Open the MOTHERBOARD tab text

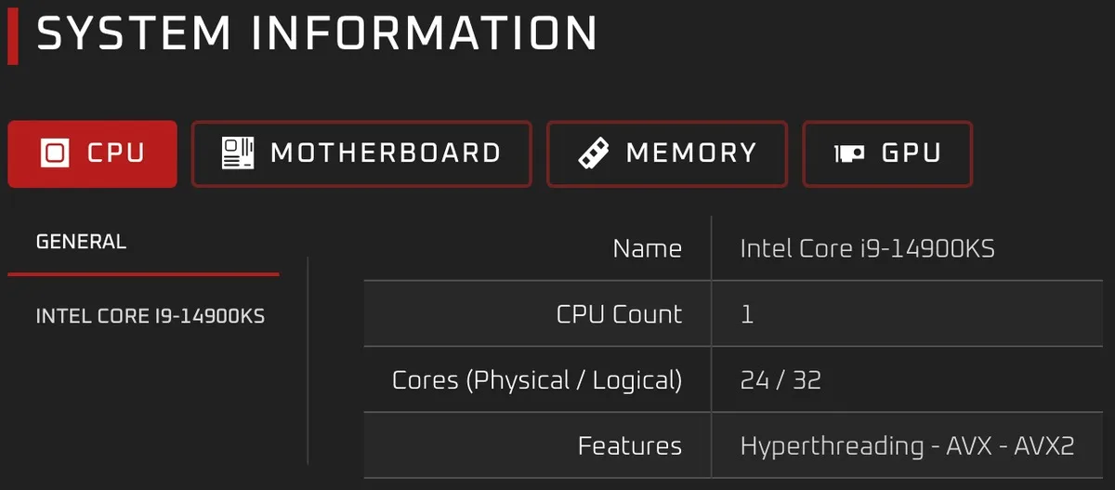386,153
